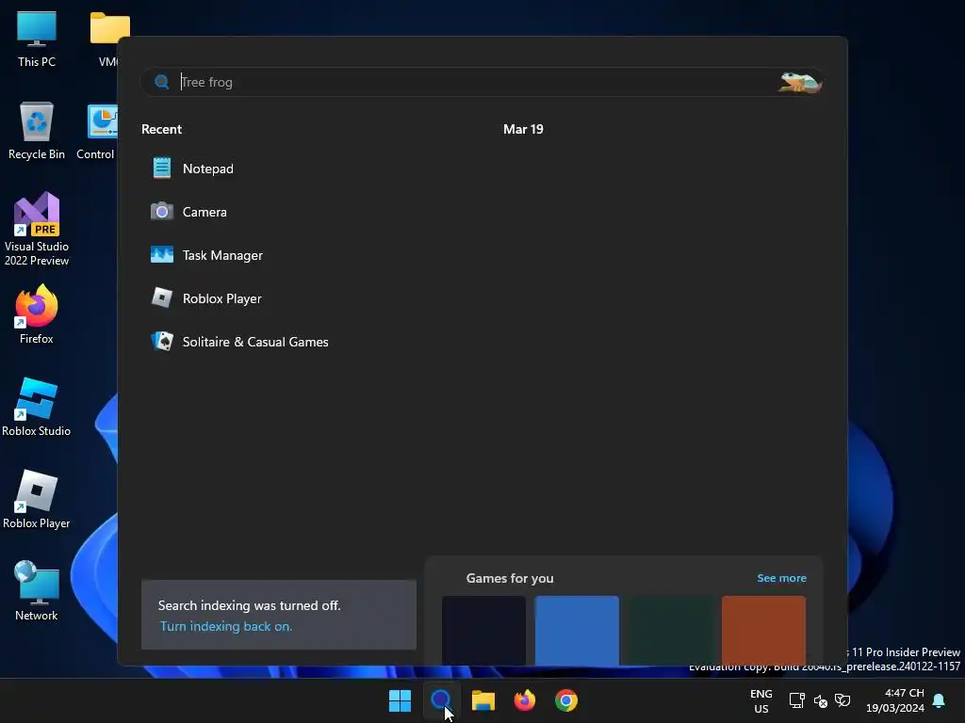Select the This PC desktop icon
The width and height of the screenshot is (965, 723).
37,39
